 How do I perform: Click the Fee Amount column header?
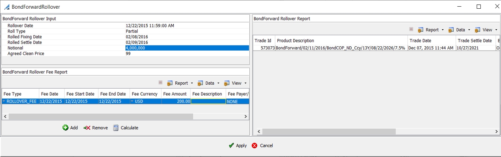point(176,94)
